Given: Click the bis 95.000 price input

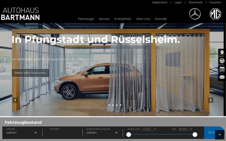Looking at the screenshot, I should tap(184, 129).
